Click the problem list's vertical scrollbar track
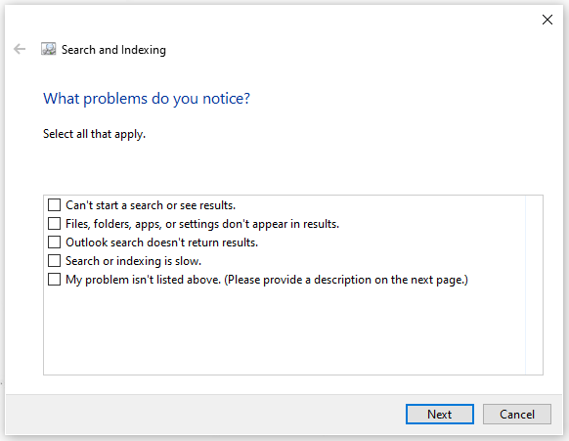 click(534, 285)
